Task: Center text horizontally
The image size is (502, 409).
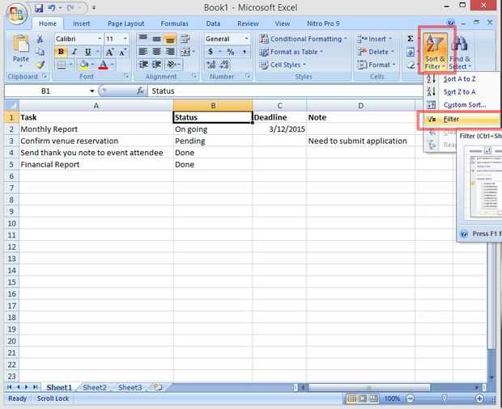Action: point(156,52)
